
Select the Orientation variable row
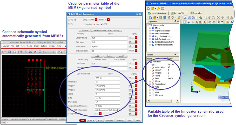[x=163, y=67]
